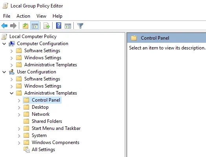This screenshot has height=157, width=206.
Task: Open Help via the question mark icon
Action: pyautogui.click(x=58, y=26)
